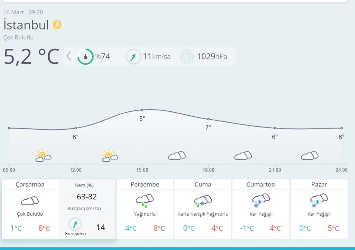Click the 15.00 peak point on temperature curve
Viewport: 355px width, 250px height.
coord(142,110)
